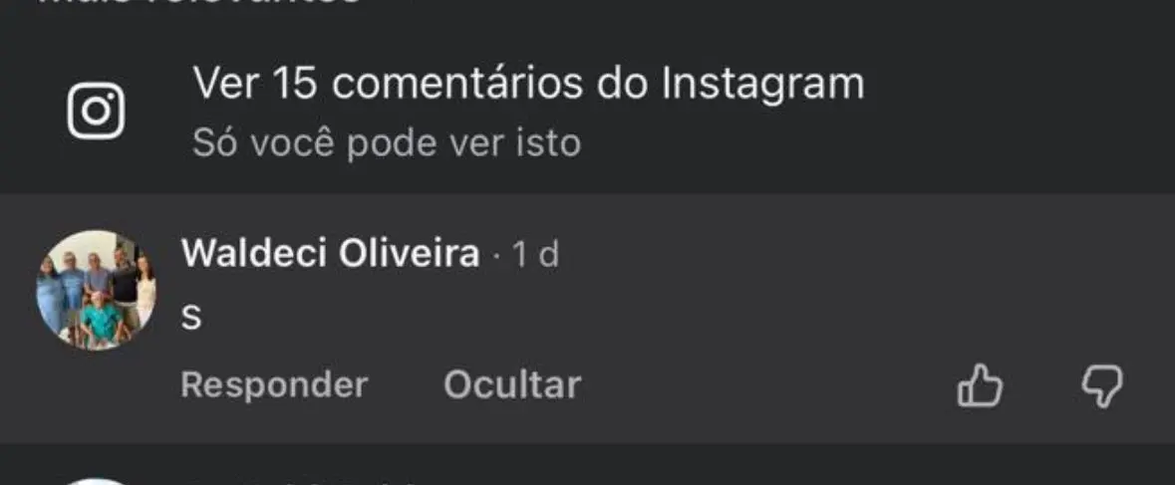Viewport: 1175px width, 485px height.
Task: Reply using the Responder button
Action: (x=274, y=385)
